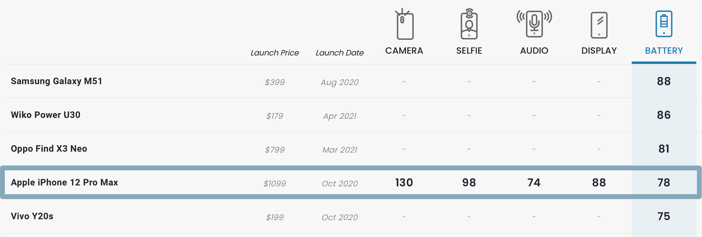Click the Camera phone icon

(x=404, y=25)
